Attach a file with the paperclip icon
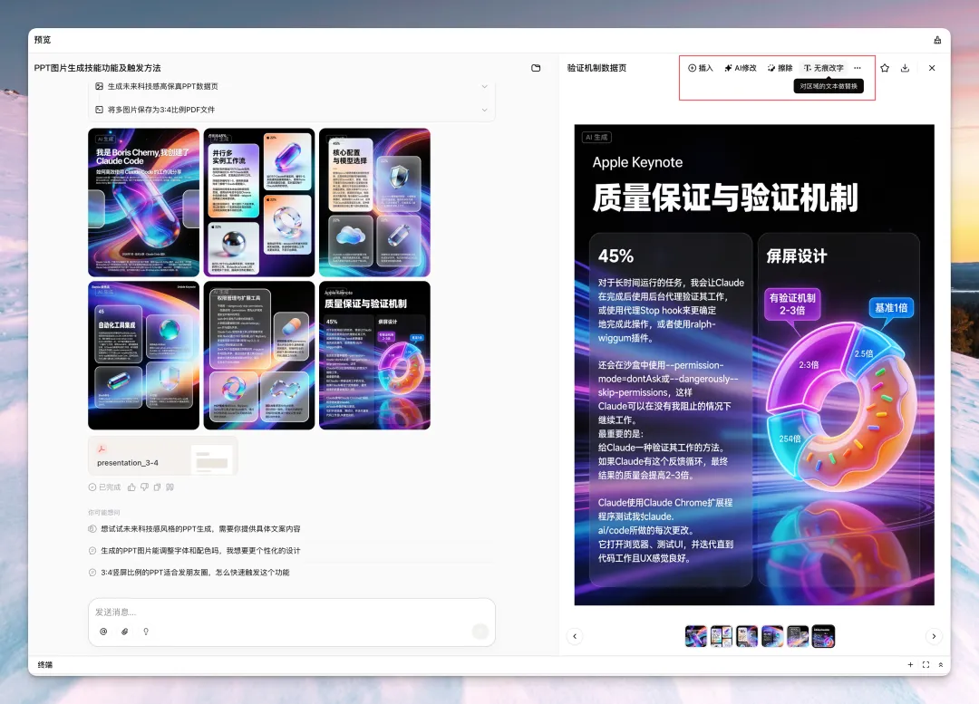Viewport: 979px width, 704px height. coord(125,632)
